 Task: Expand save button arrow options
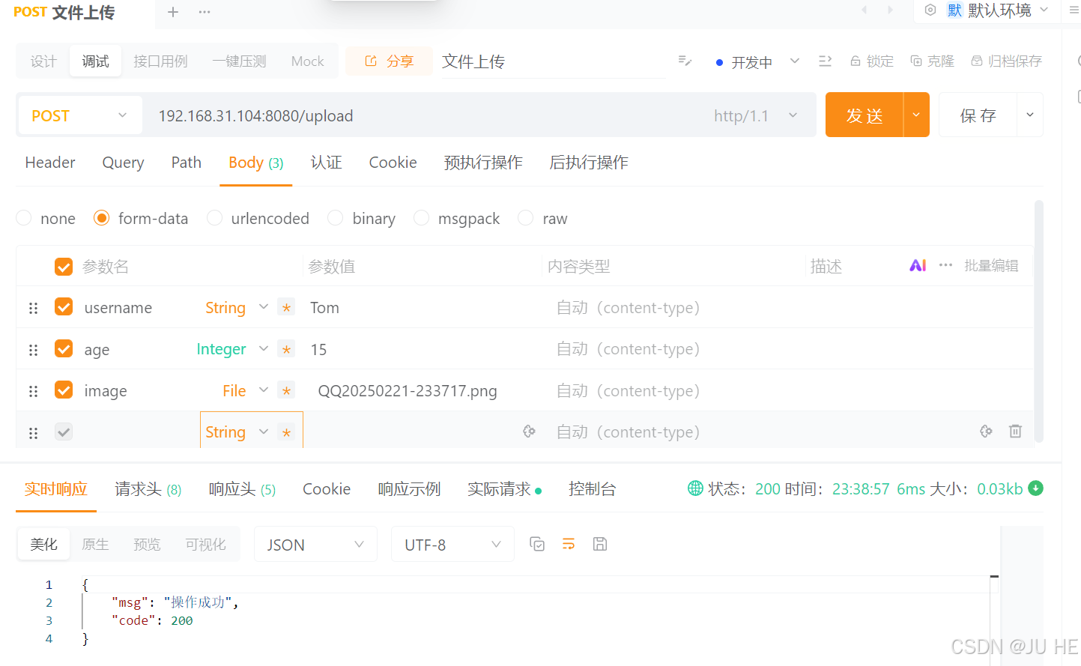1030,115
